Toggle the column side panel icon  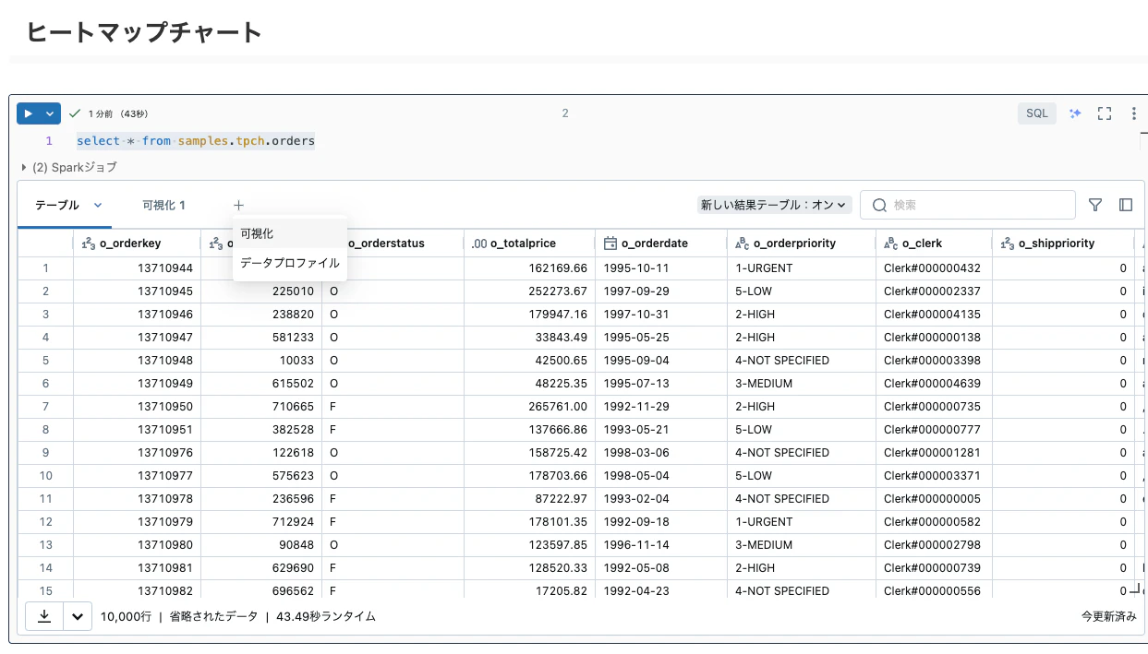click(1126, 205)
